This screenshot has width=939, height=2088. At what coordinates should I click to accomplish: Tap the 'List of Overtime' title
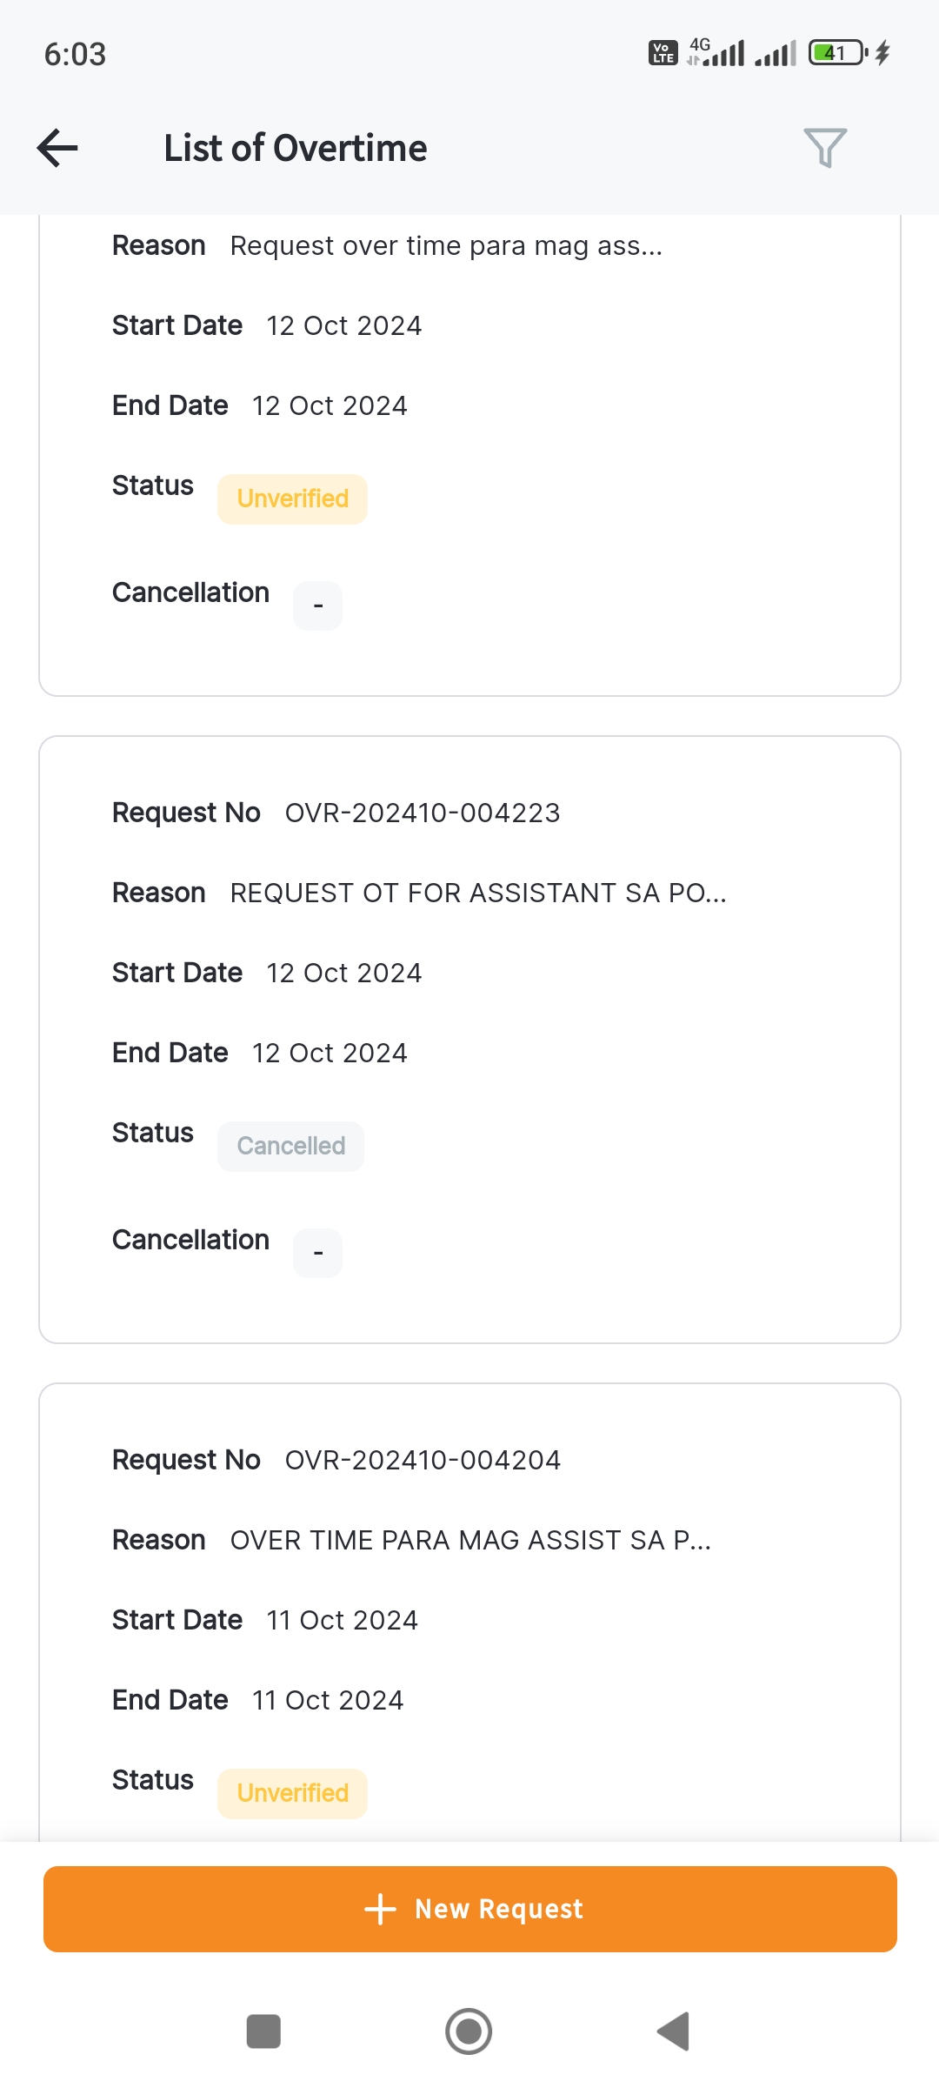[296, 148]
